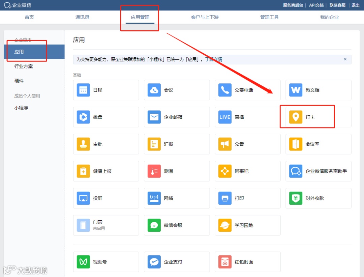The image size is (364, 277).
Task: Open the 日程 calendar app icon
Action: click(x=83, y=90)
